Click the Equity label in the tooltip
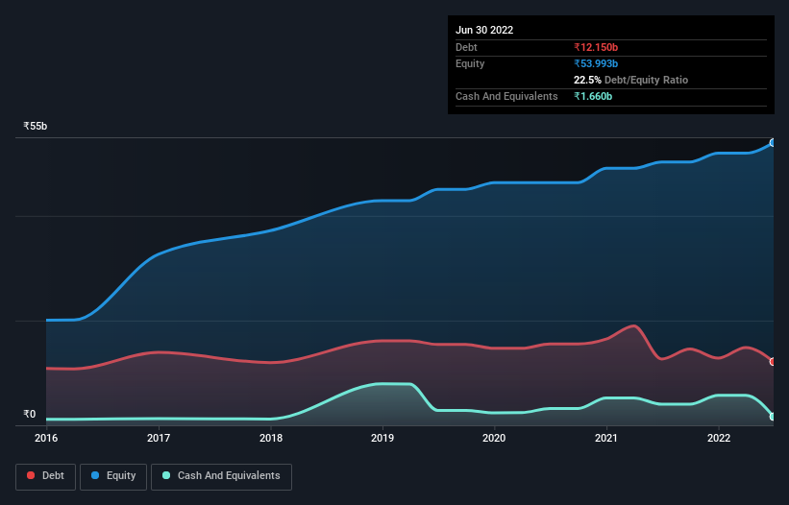Image resolution: width=789 pixels, height=505 pixels. 470,63
